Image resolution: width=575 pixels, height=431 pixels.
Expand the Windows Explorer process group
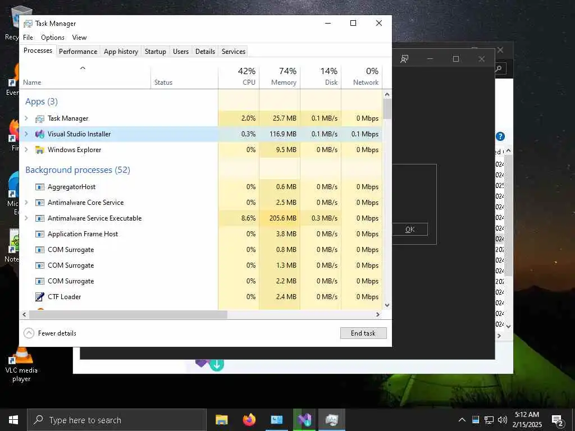coord(26,149)
